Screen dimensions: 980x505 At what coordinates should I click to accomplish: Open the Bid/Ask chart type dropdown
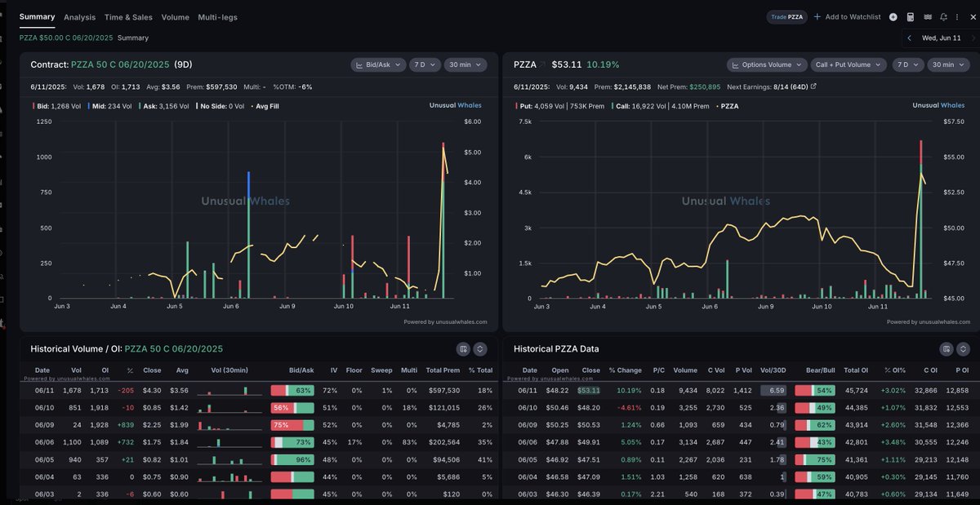tap(377, 64)
